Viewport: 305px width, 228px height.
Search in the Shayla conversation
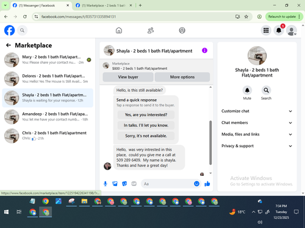[x=266, y=90]
